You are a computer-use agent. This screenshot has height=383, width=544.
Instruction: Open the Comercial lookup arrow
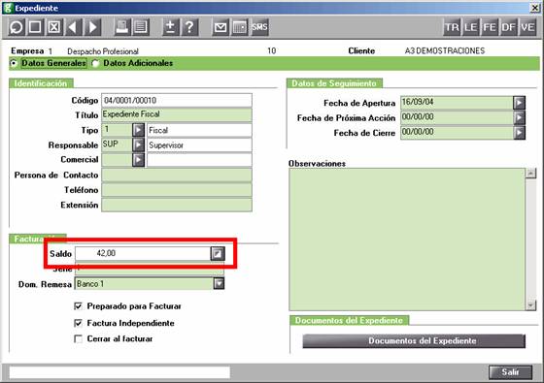(x=138, y=160)
